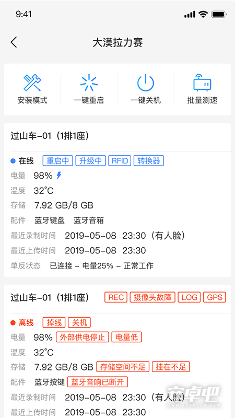
Task: Open 批量测速 batch speed test icon
Action: [x=202, y=83]
